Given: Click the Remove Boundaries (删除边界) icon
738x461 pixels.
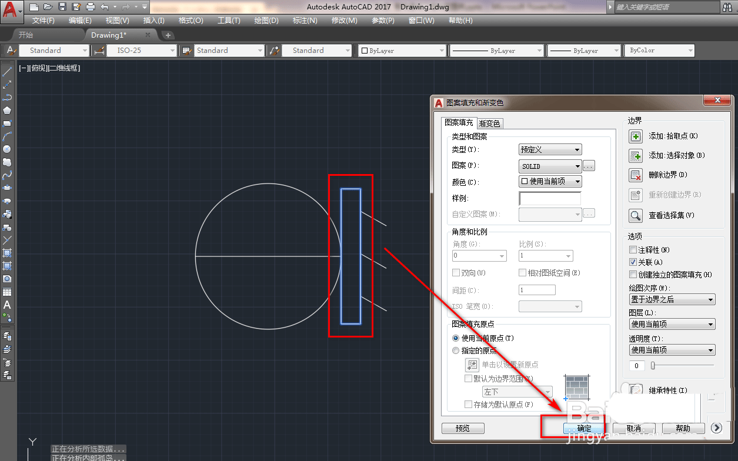Looking at the screenshot, I should [x=635, y=175].
